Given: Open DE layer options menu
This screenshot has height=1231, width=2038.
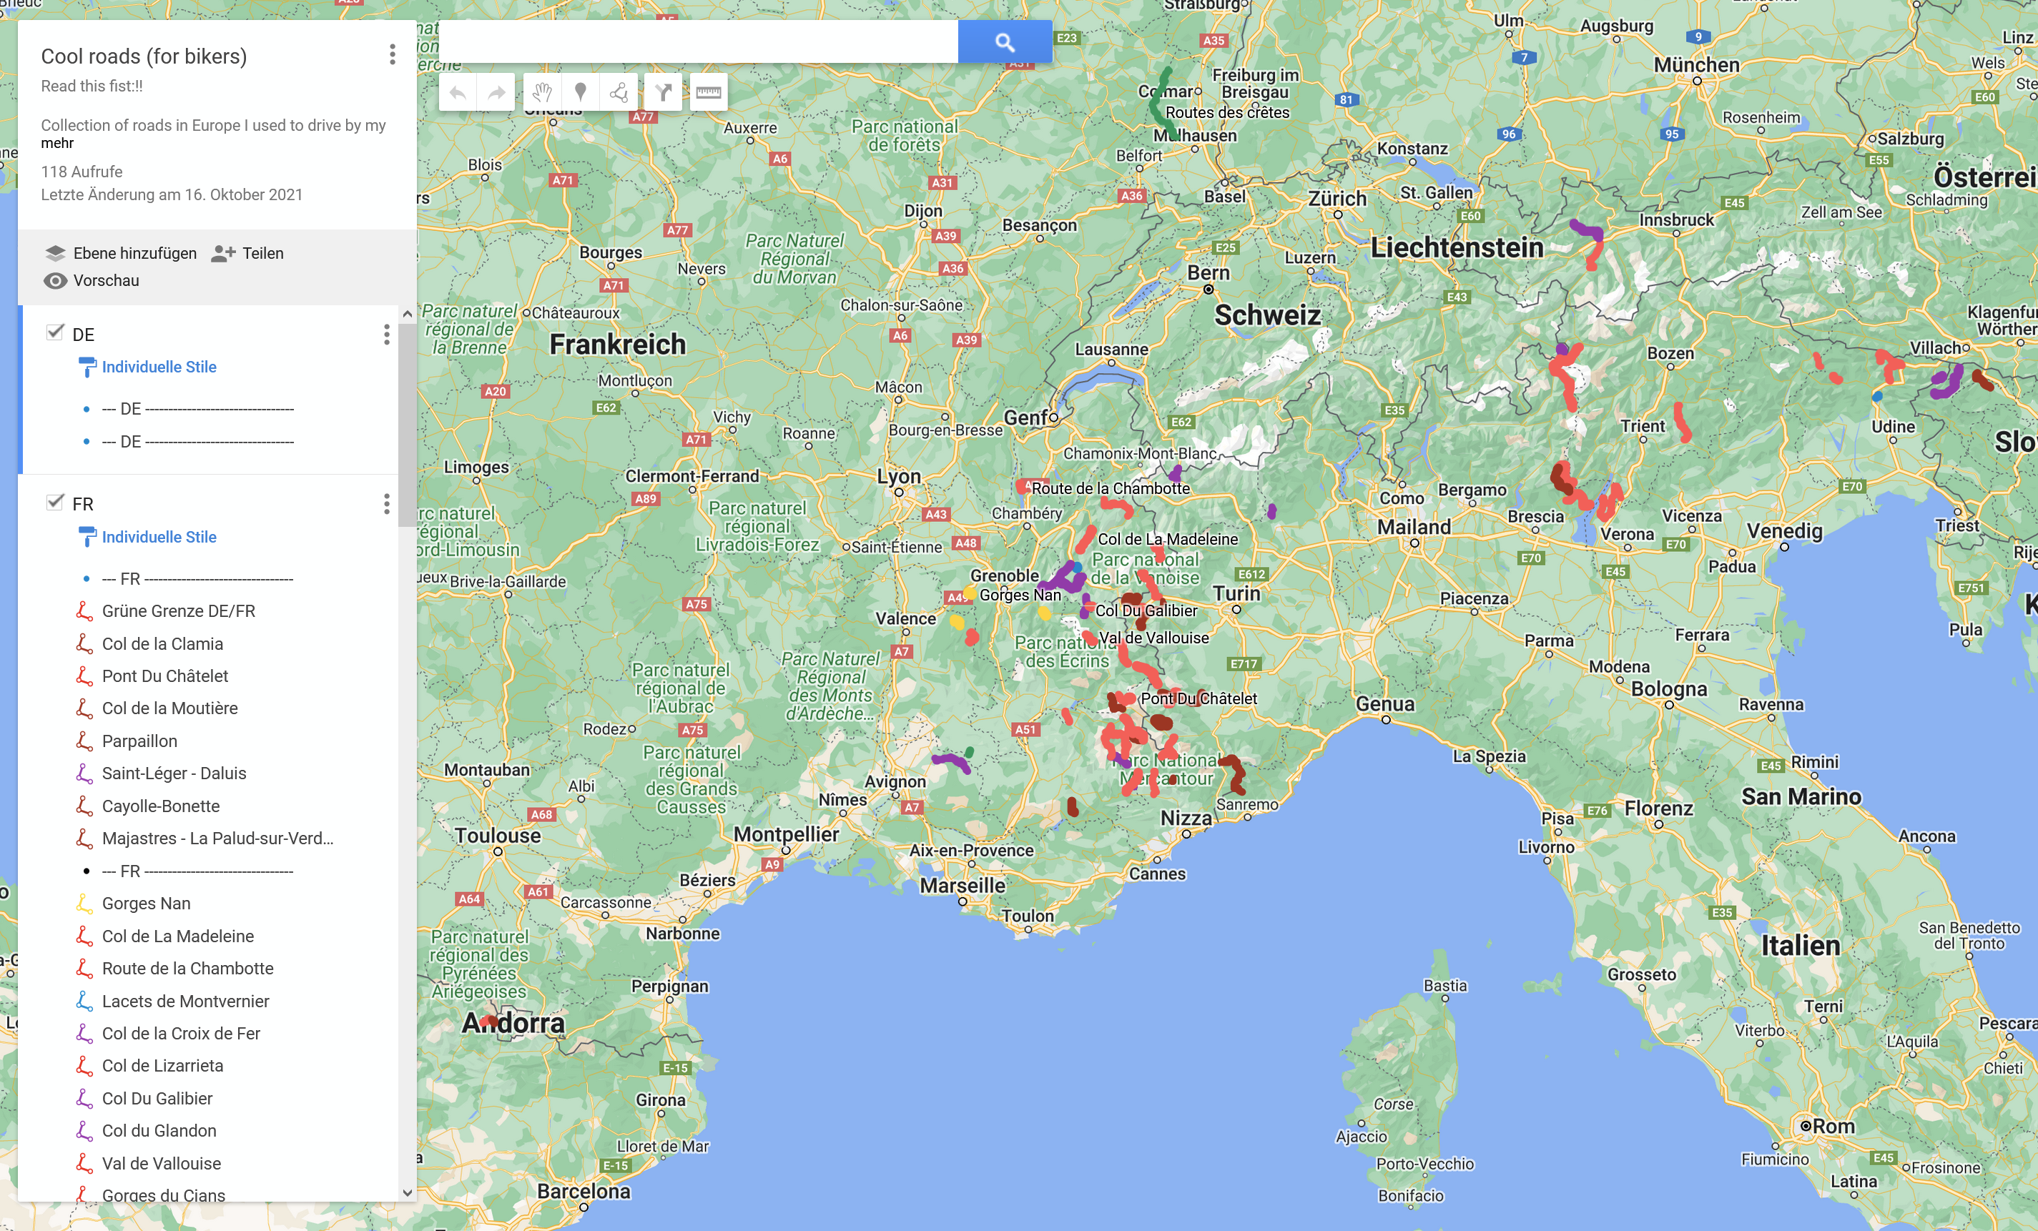Looking at the screenshot, I should (x=386, y=335).
